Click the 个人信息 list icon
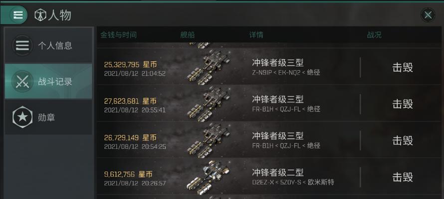 (22, 45)
